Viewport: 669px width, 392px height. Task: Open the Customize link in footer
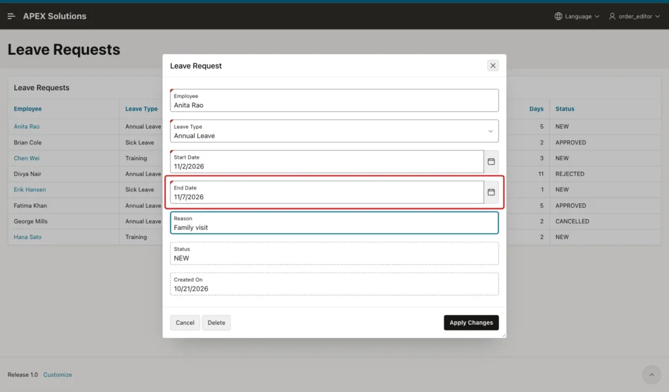pyautogui.click(x=57, y=374)
